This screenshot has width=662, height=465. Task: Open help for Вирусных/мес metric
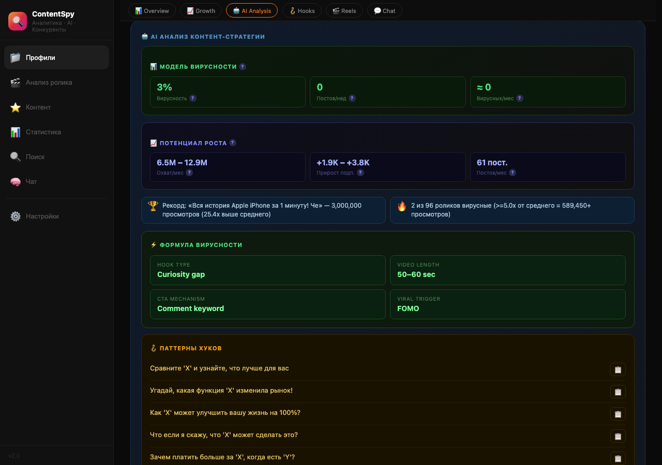(x=520, y=98)
